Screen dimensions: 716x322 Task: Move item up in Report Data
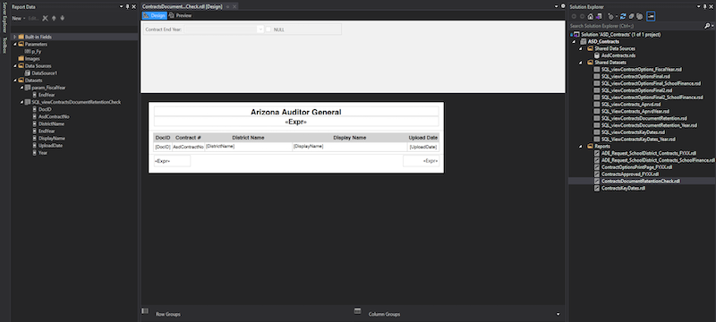click(54, 18)
